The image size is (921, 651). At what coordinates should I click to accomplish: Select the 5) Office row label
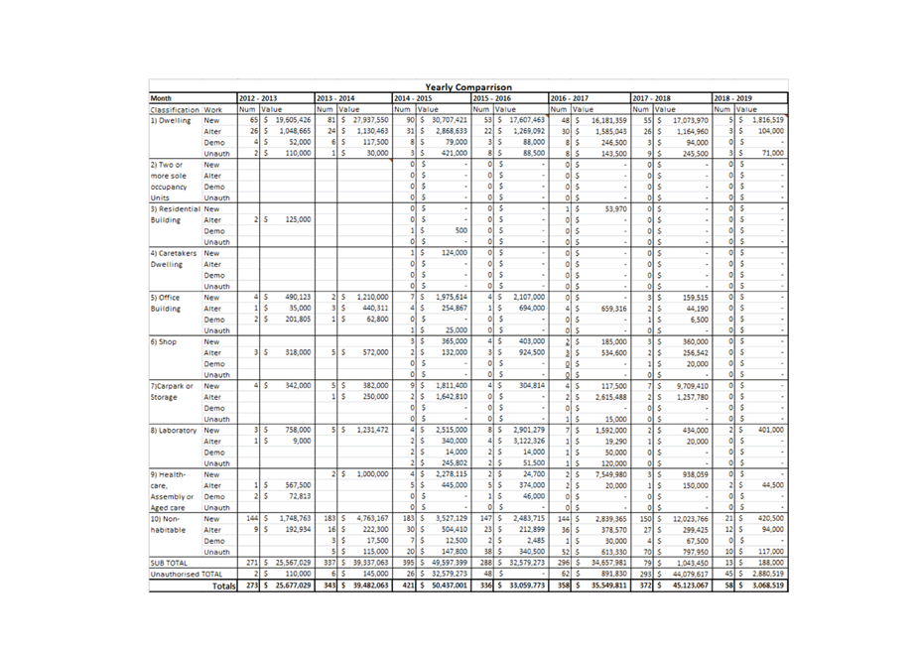pyautogui.click(x=165, y=298)
